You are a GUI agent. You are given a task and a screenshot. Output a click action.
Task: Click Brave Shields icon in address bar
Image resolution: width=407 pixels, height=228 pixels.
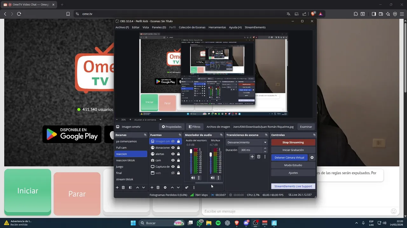tap(313, 14)
